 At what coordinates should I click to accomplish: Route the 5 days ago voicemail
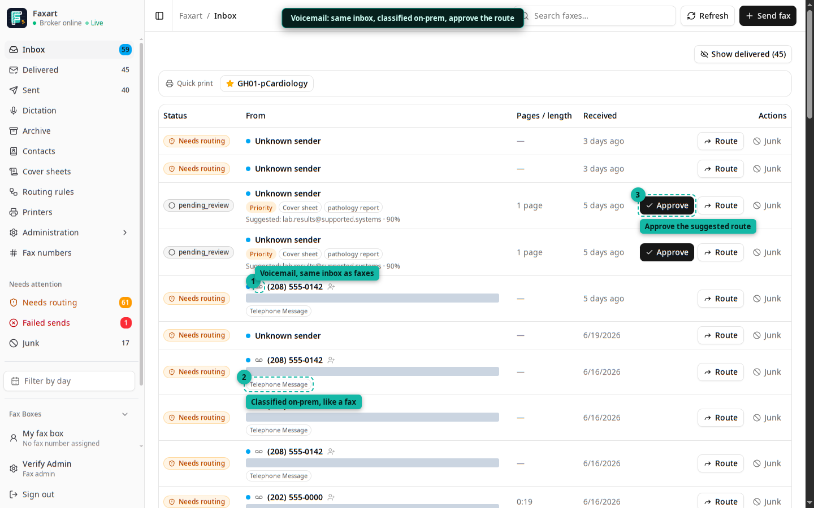[x=721, y=299]
